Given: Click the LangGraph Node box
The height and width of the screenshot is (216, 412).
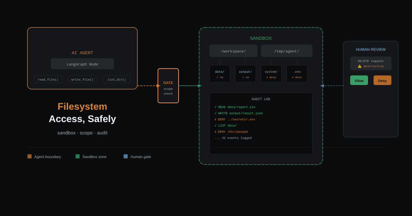Looking at the screenshot, I should pos(82,64).
